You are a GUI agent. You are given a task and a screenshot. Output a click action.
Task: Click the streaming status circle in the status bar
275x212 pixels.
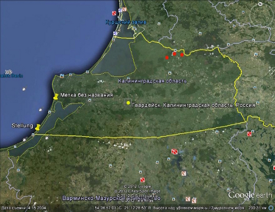pos(271,208)
